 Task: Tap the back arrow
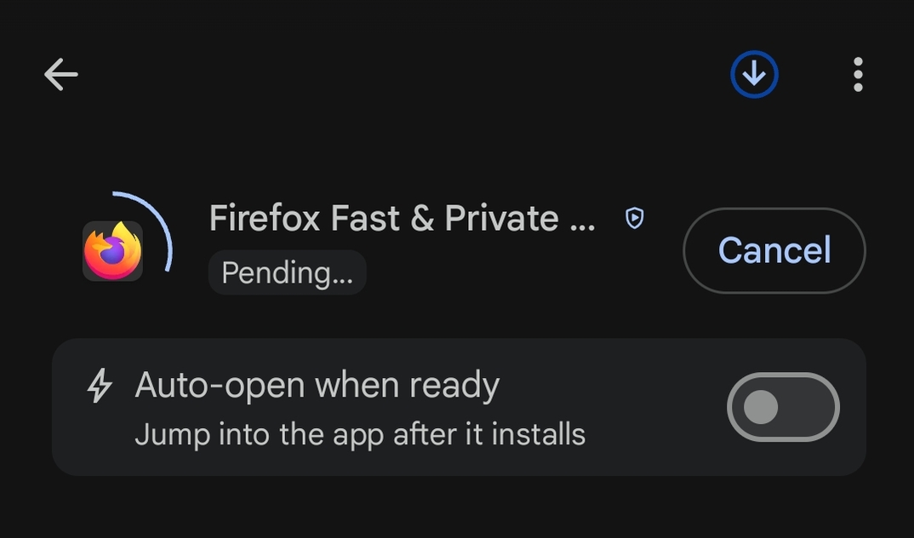pos(60,75)
